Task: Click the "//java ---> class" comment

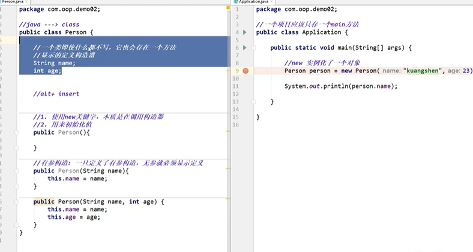Action: pos(49,25)
